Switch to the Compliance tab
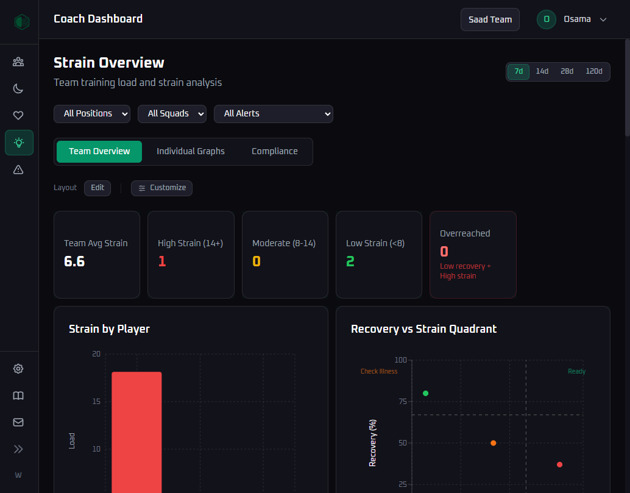Viewport: 630px width, 493px height. point(275,151)
